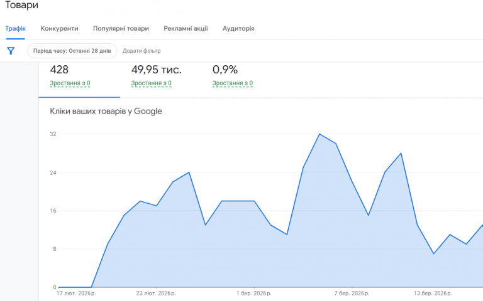Open the Популярні товари tab

[121, 29]
